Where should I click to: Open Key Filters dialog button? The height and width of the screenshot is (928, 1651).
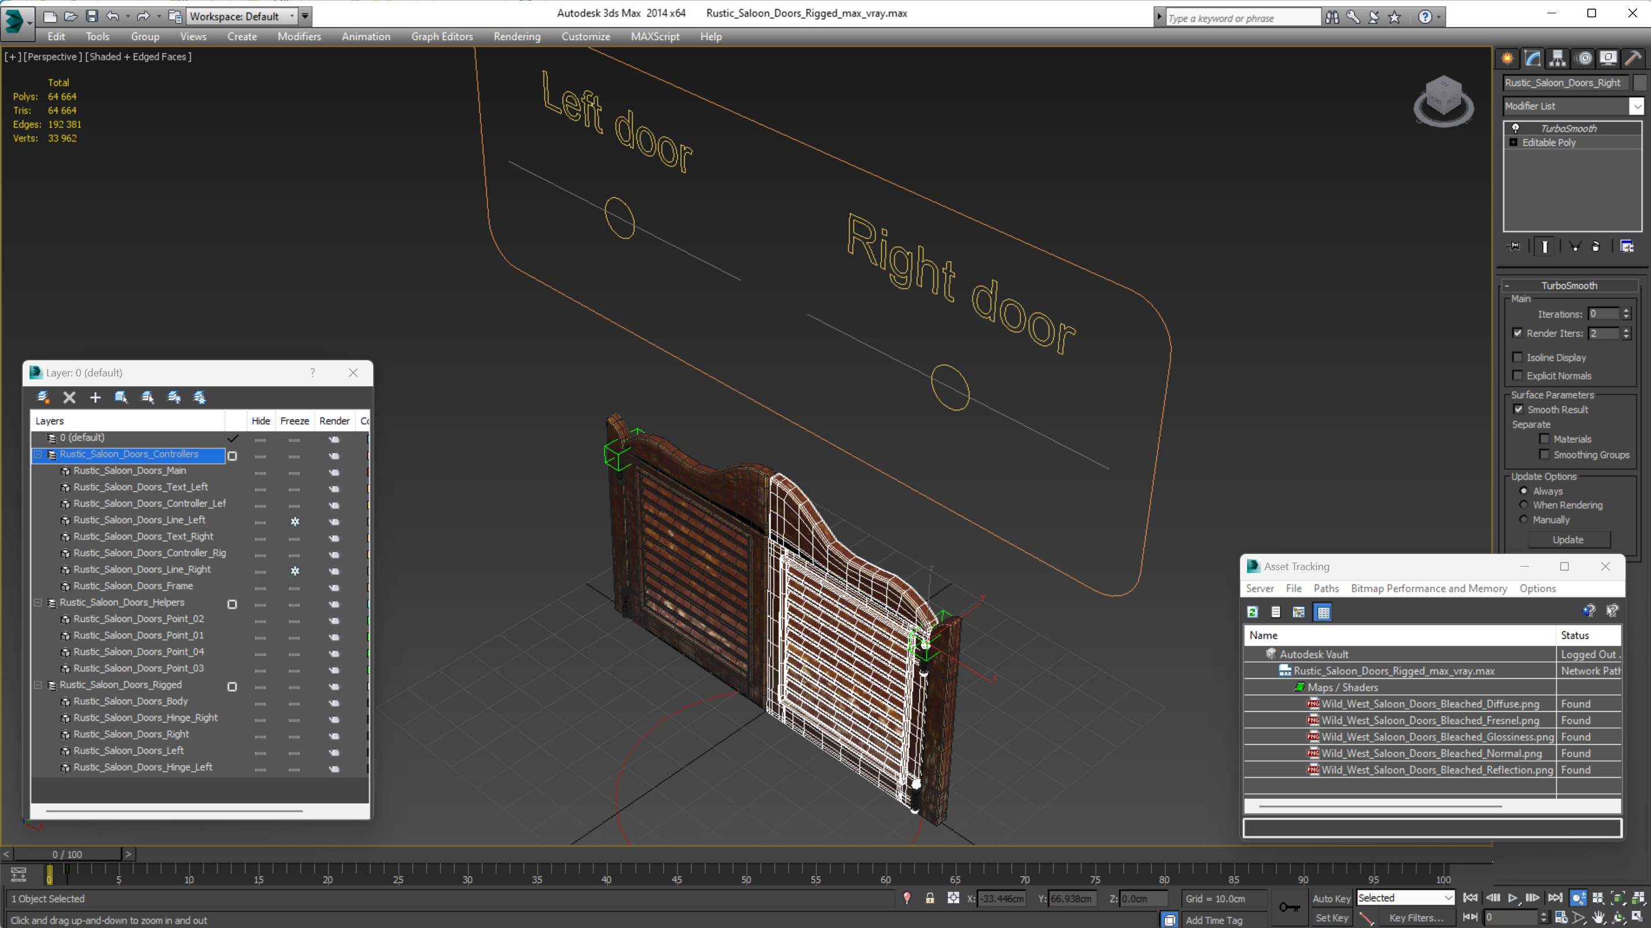click(1416, 918)
